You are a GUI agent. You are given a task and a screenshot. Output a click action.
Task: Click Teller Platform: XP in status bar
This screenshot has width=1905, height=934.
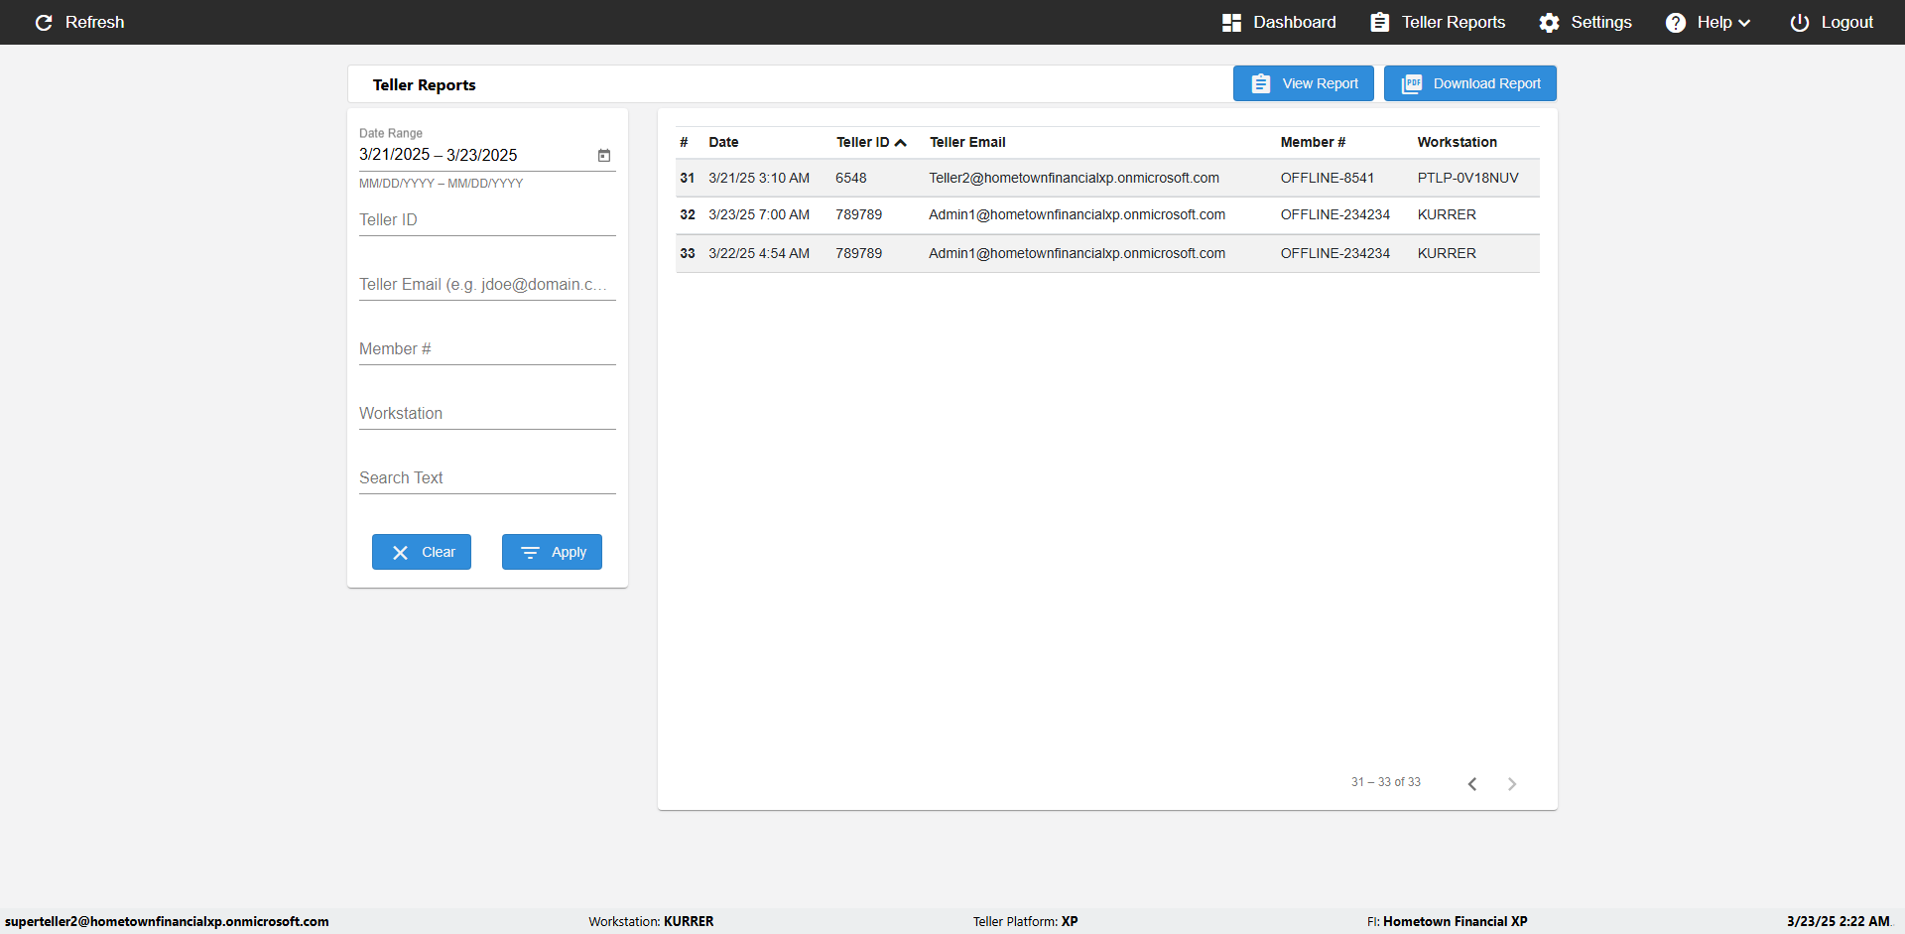(x=1025, y=921)
